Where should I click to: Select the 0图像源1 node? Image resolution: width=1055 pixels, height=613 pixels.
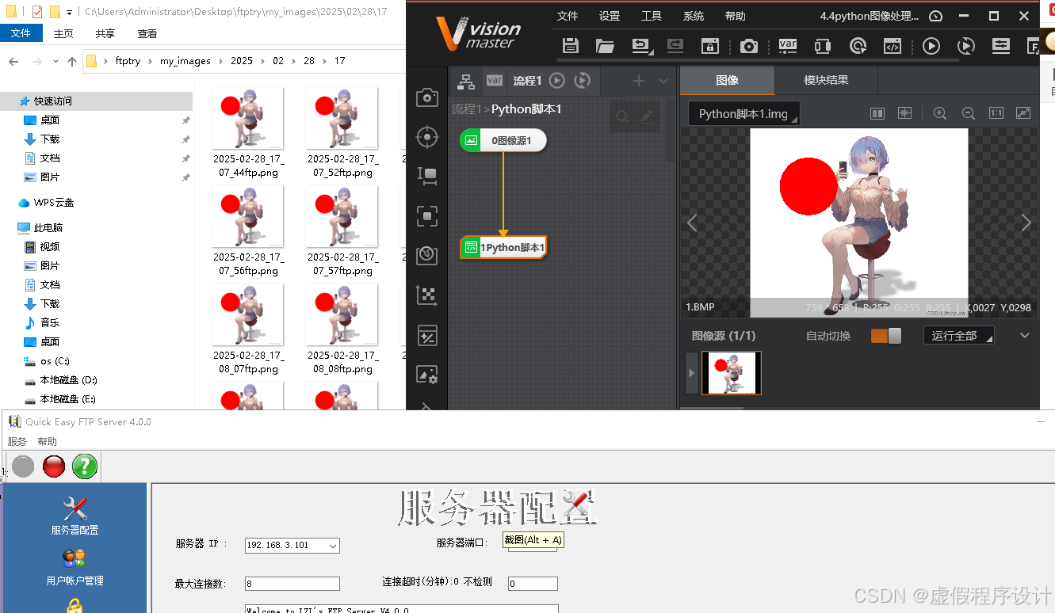pos(503,140)
